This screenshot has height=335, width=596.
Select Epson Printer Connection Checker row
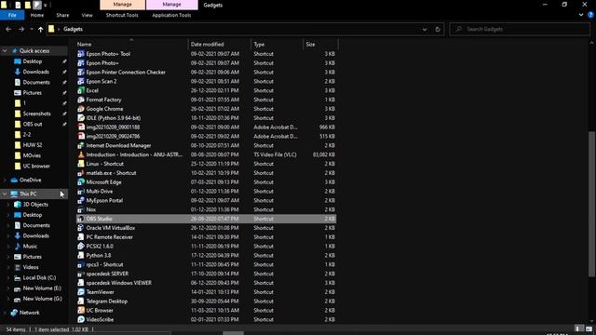point(206,73)
